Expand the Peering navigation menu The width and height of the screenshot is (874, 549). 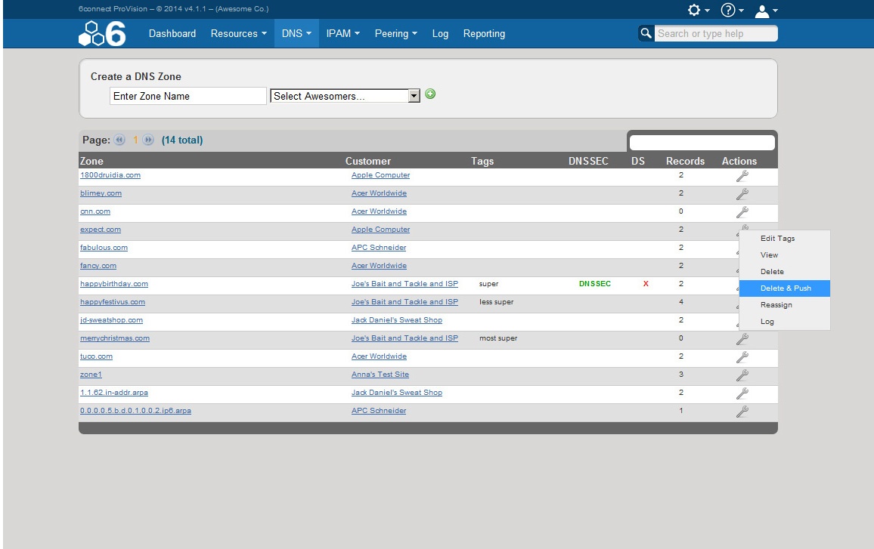pyautogui.click(x=395, y=34)
